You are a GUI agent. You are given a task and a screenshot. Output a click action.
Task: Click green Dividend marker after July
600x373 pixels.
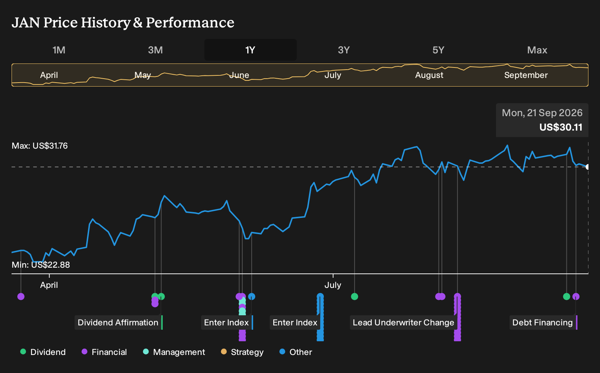(355, 297)
